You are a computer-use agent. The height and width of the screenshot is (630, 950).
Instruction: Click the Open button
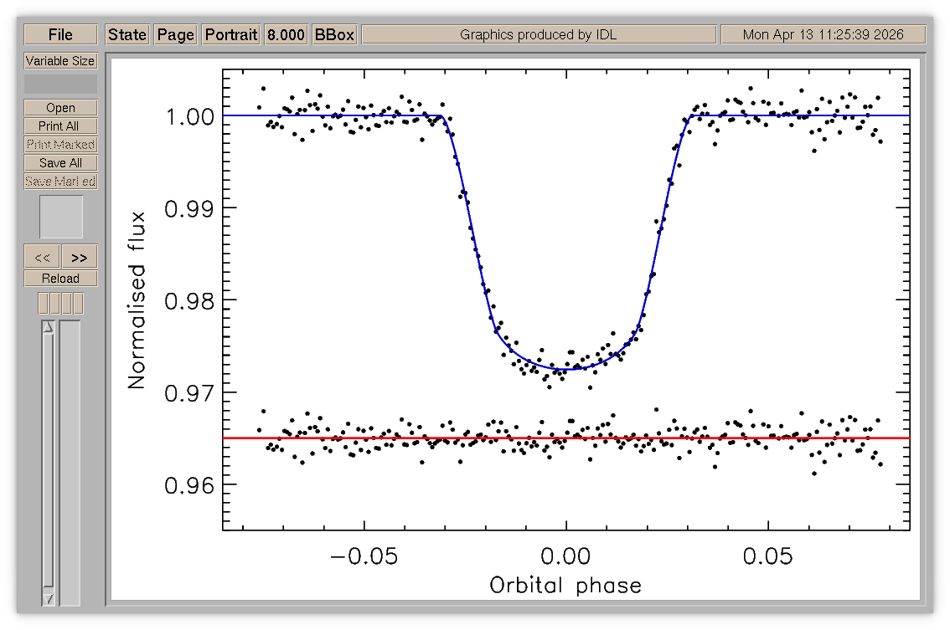(60, 108)
